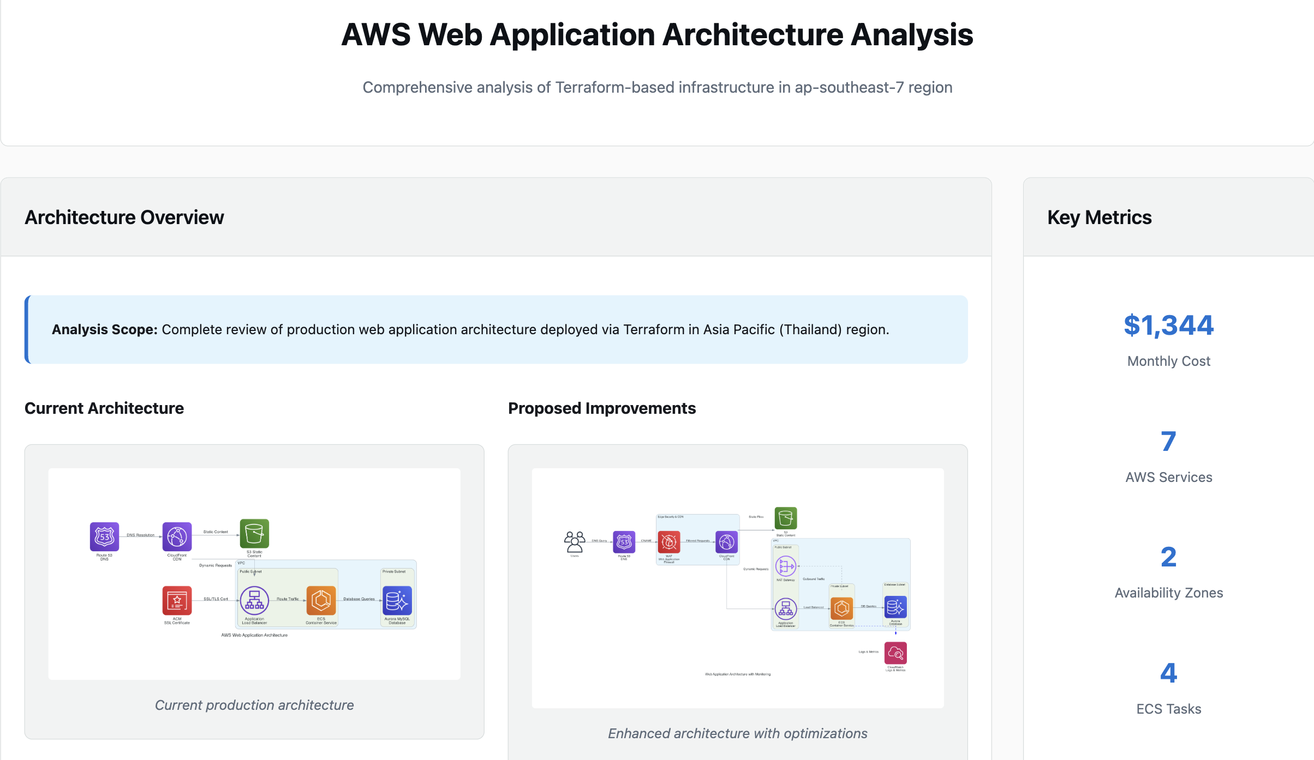Click the CloudWatch Logs & Metrics icon

(895, 653)
